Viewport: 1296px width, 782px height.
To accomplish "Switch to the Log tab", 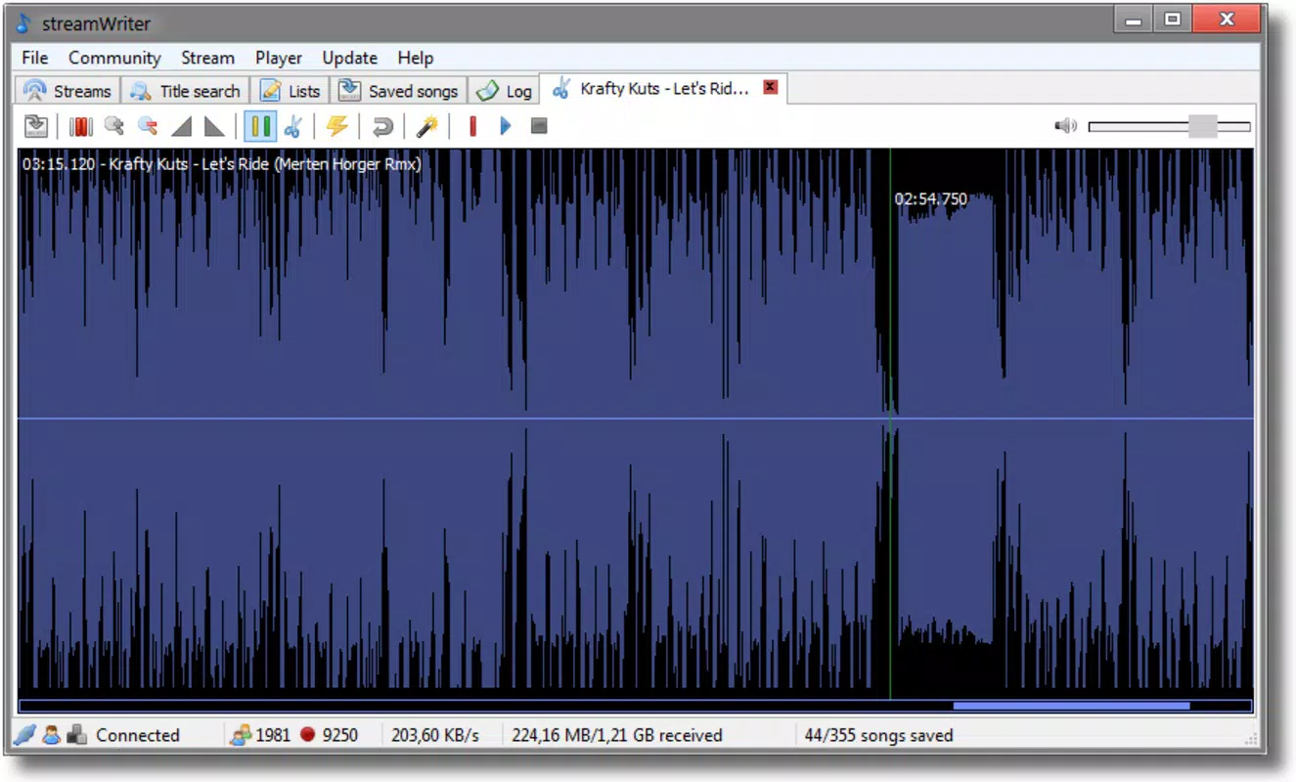I will pos(505,91).
